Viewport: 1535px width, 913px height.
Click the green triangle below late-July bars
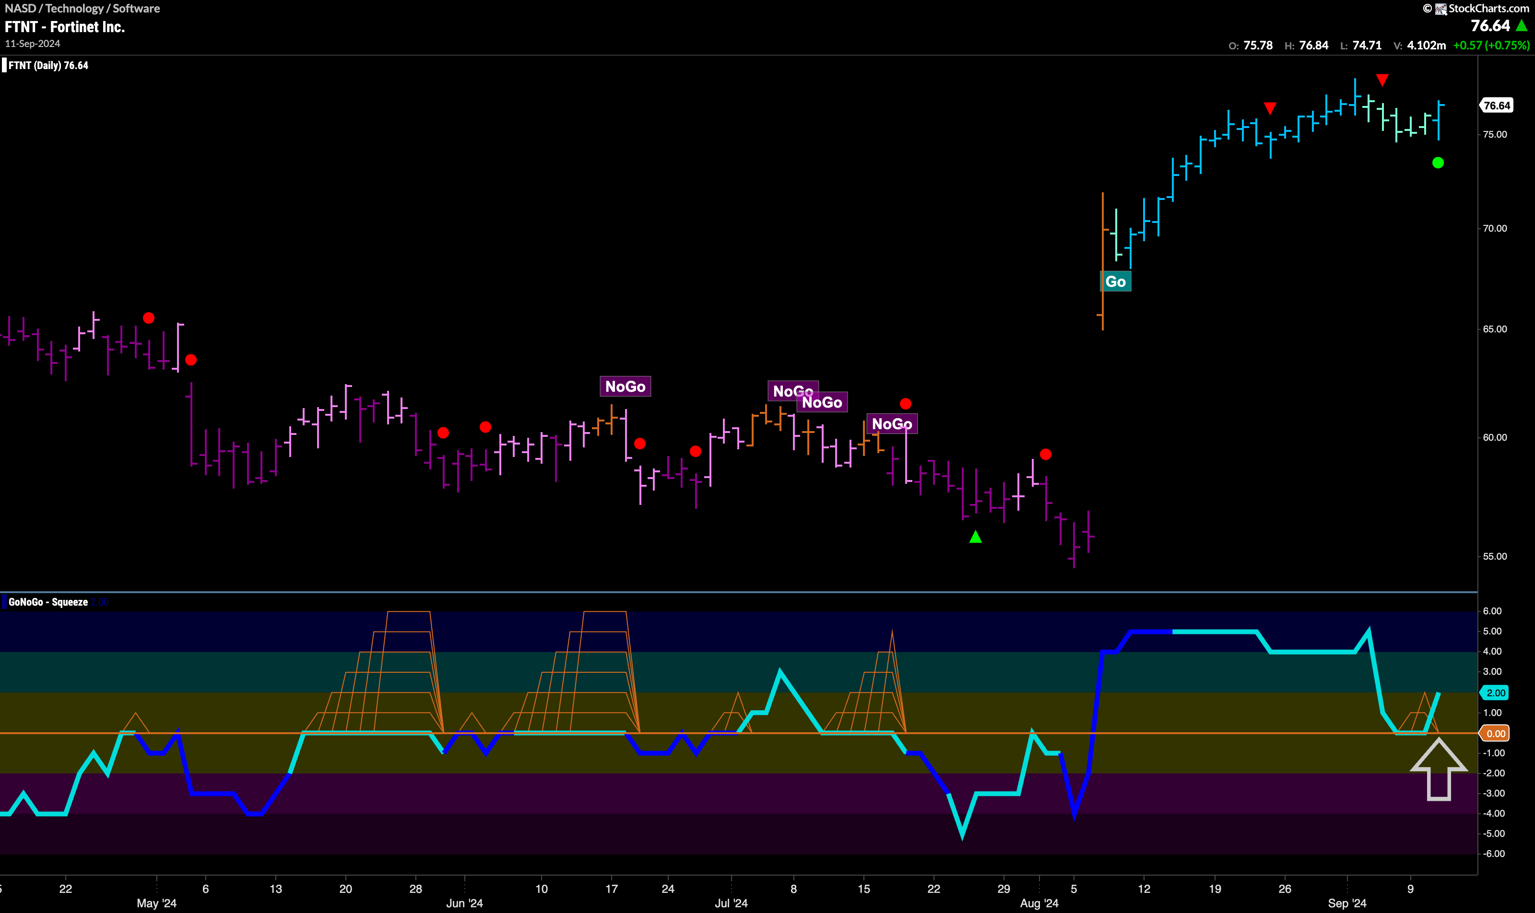coord(976,537)
